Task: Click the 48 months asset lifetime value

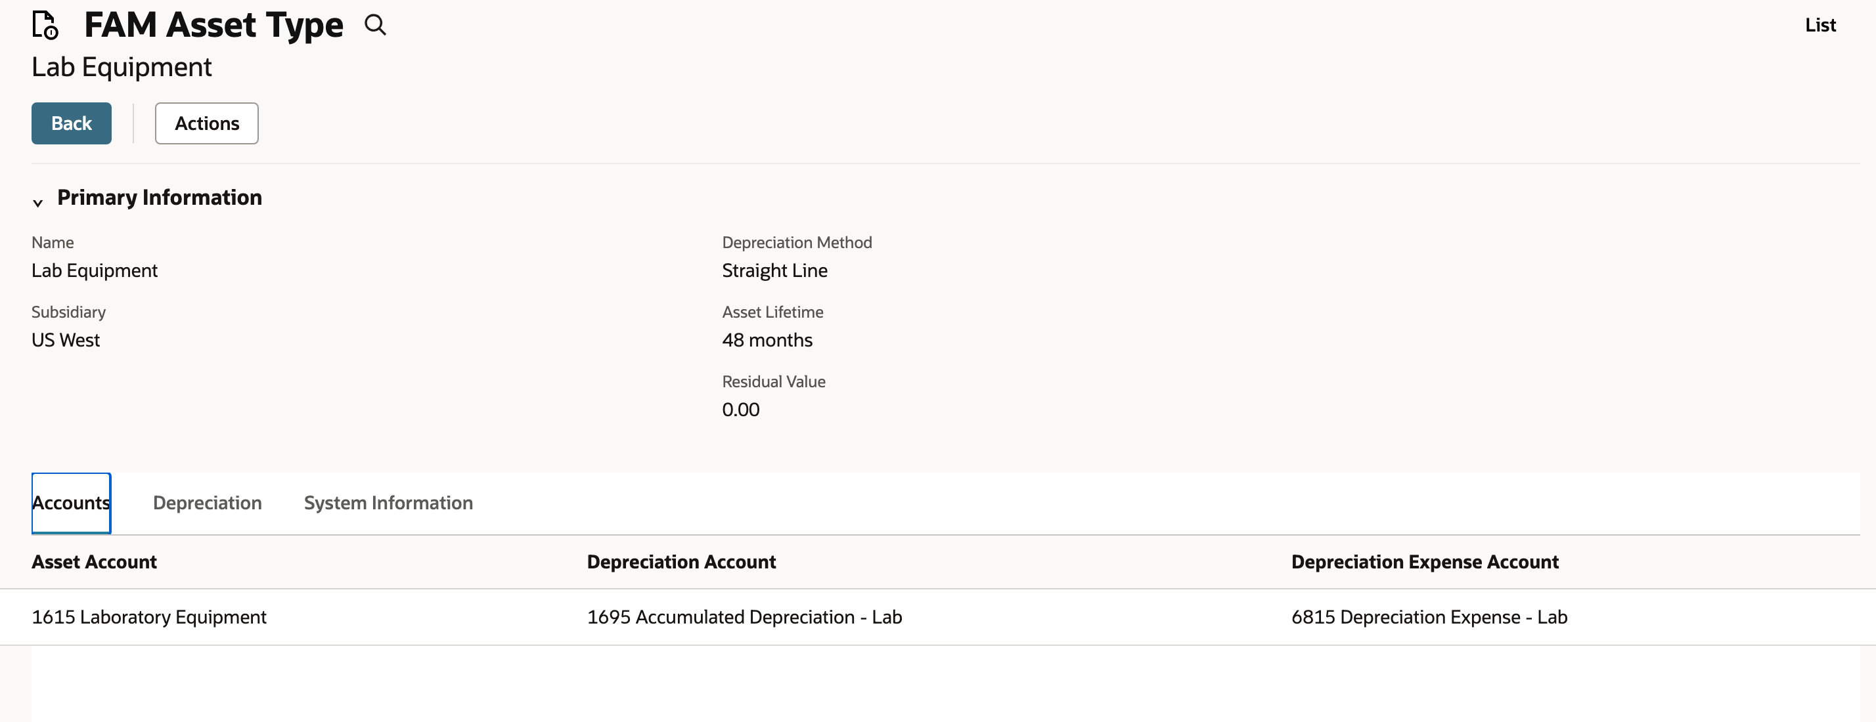Action: 767,340
